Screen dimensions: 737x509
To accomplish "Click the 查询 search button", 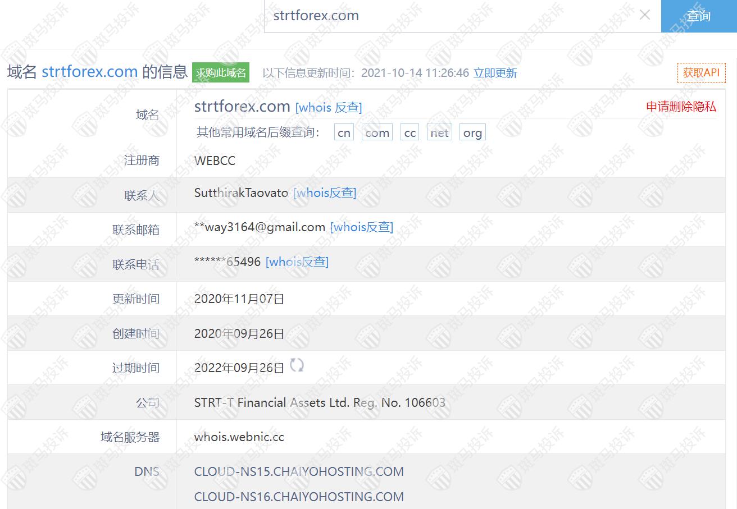I will (698, 16).
